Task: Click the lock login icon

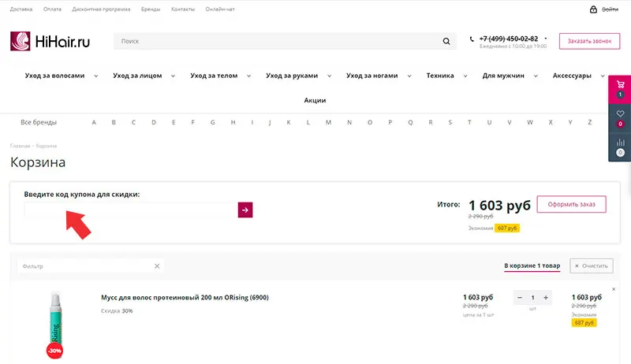Action: click(x=594, y=9)
